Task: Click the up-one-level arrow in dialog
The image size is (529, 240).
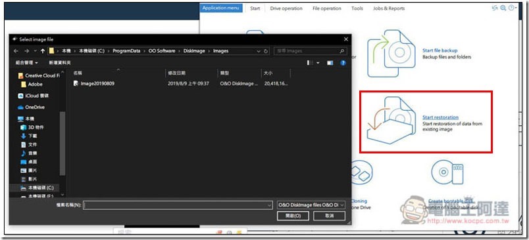Action: pyautogui.click(x=43, y=51)
